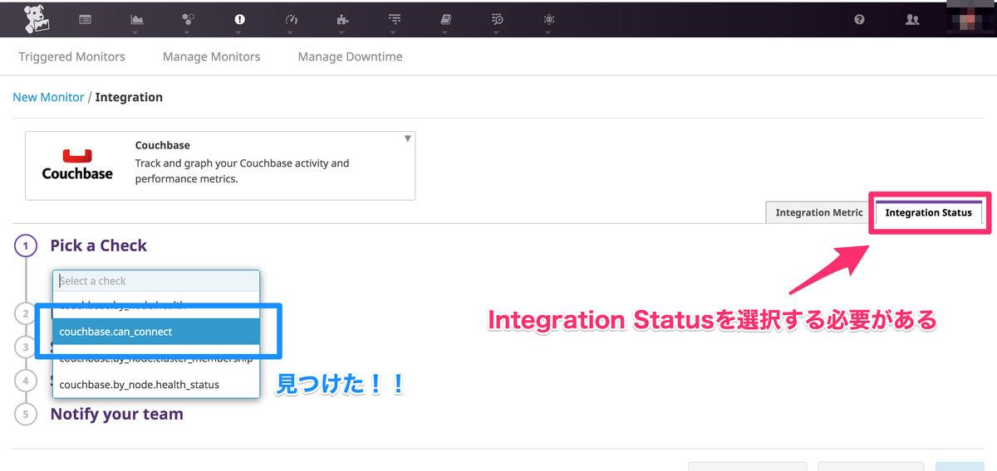The image size is (997, 471).
Task: Open the Events stream icon
Action: click(x=85, y=19)
